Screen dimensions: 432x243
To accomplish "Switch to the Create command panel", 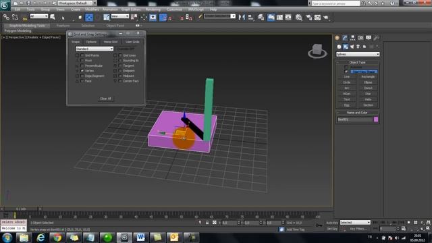I will point(337,38).
